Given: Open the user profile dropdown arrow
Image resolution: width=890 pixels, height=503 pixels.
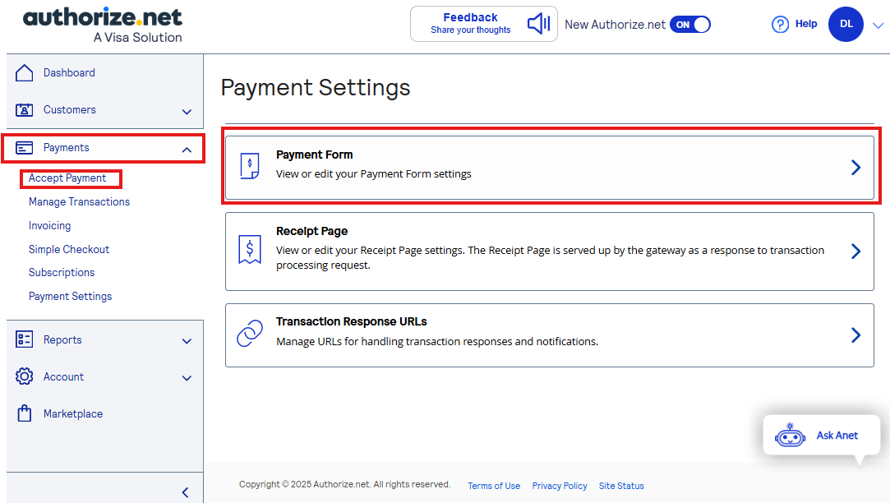Looking at the screenshot, I should 878,25.
